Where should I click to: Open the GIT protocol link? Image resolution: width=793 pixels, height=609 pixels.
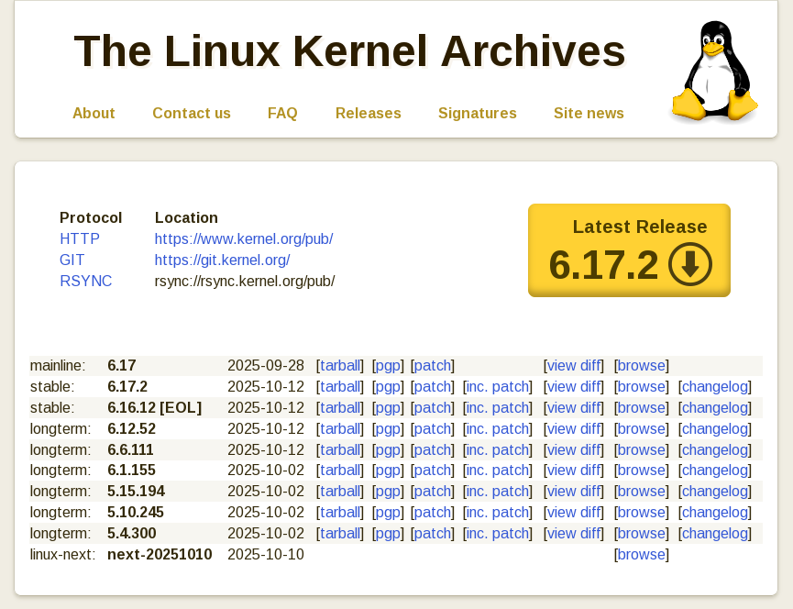(72, 260)
